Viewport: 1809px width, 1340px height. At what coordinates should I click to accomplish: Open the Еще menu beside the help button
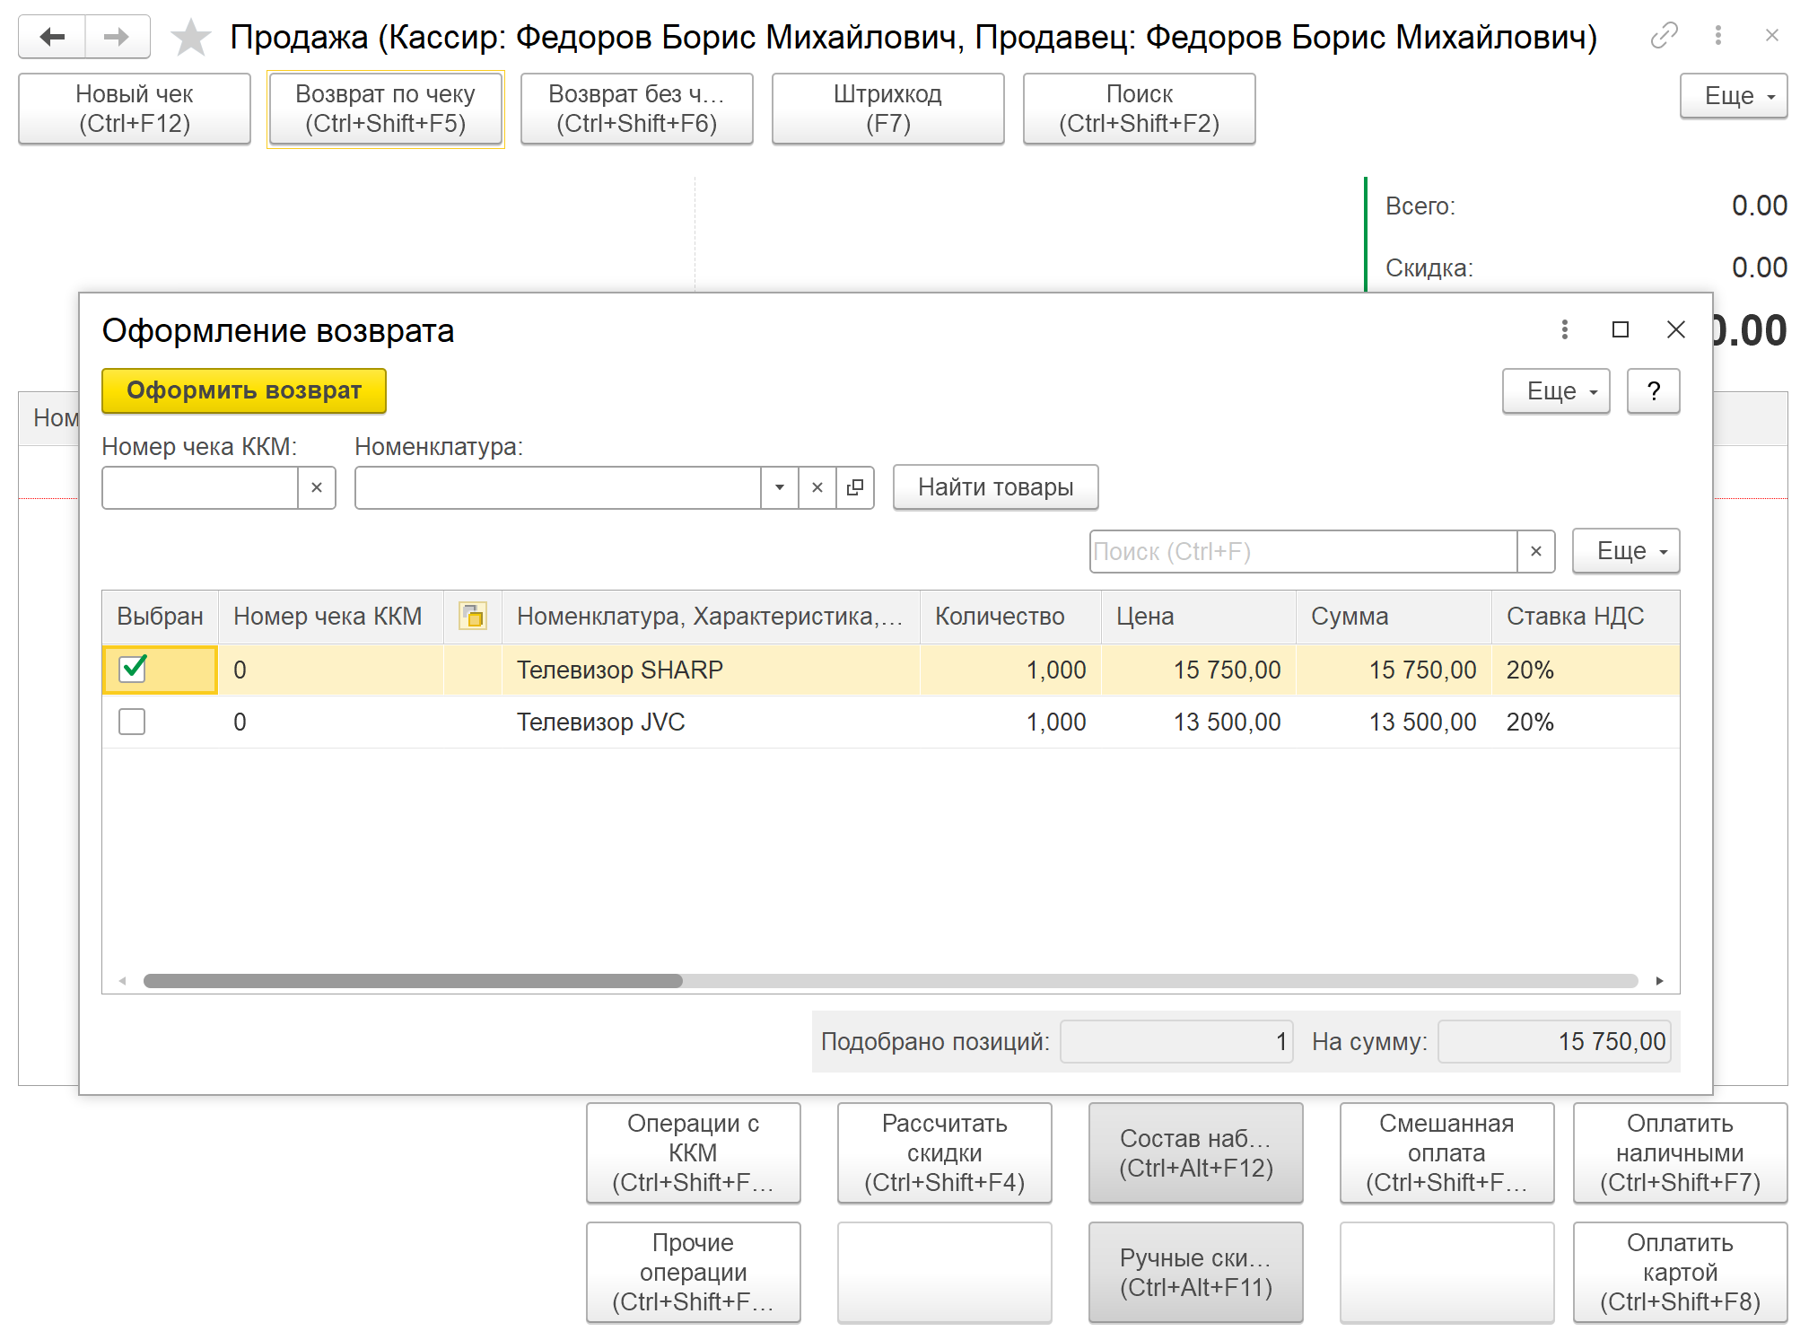1555,391
